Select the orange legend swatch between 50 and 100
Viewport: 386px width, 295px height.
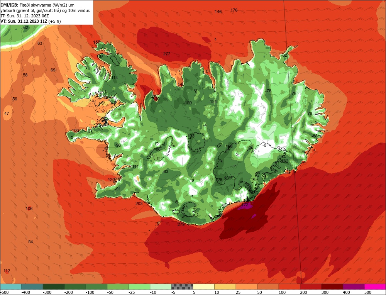point(268,287)
